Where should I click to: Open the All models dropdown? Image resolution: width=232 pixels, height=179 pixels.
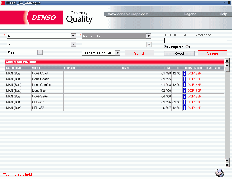73,44
